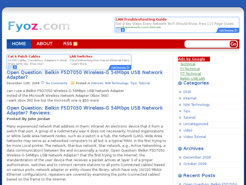The height and width of the screenshot is (185, 246).
Task: Open the Belkin USB LAN ad link
Action: click(x=193, y=78)
